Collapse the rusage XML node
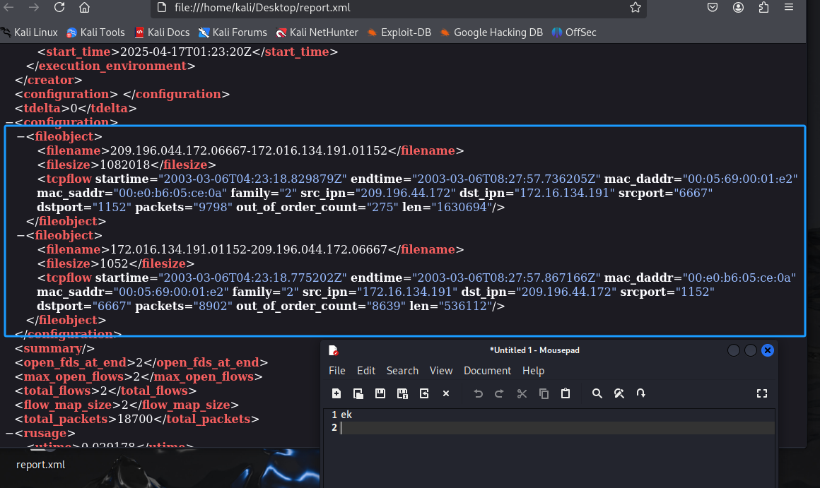Viewport: 820px width, 488px height. tap(9, 433)
